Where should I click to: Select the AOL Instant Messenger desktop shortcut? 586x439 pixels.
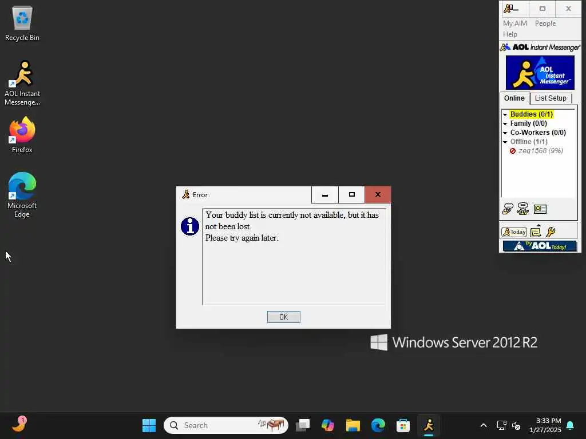pos(22,83)
